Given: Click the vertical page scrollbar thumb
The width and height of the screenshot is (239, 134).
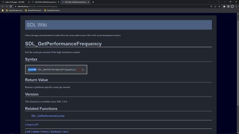Looking at the screenshot, I should click(238, 63).
